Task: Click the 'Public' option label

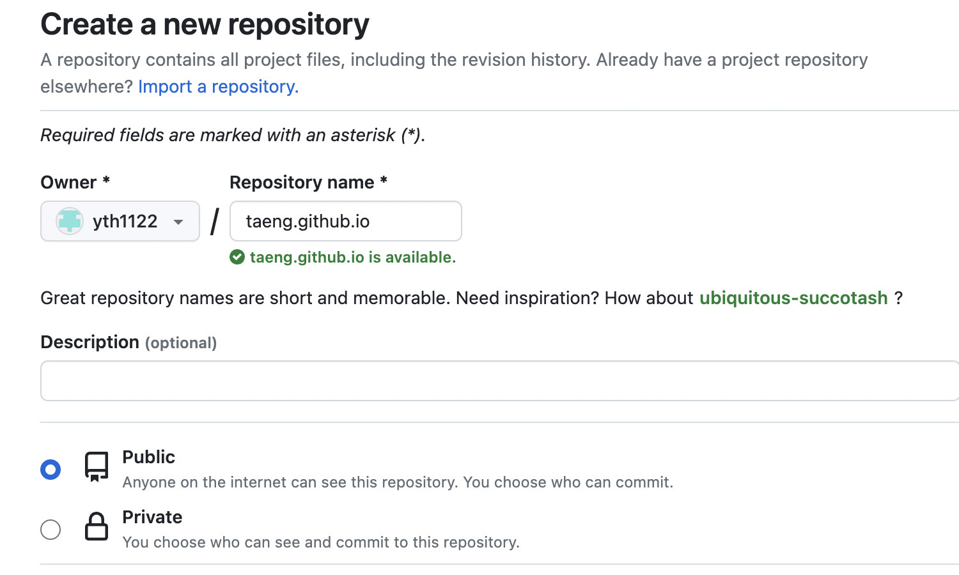Action: [x=148, y=457]
